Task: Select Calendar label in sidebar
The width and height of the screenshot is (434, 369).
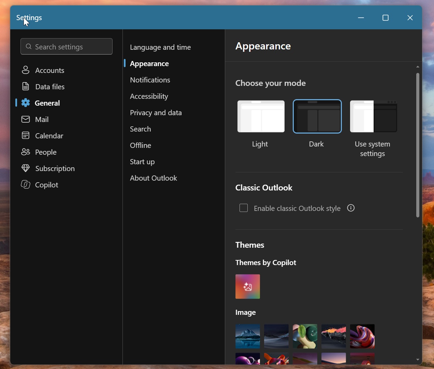Action: click(x=49, y=136)
